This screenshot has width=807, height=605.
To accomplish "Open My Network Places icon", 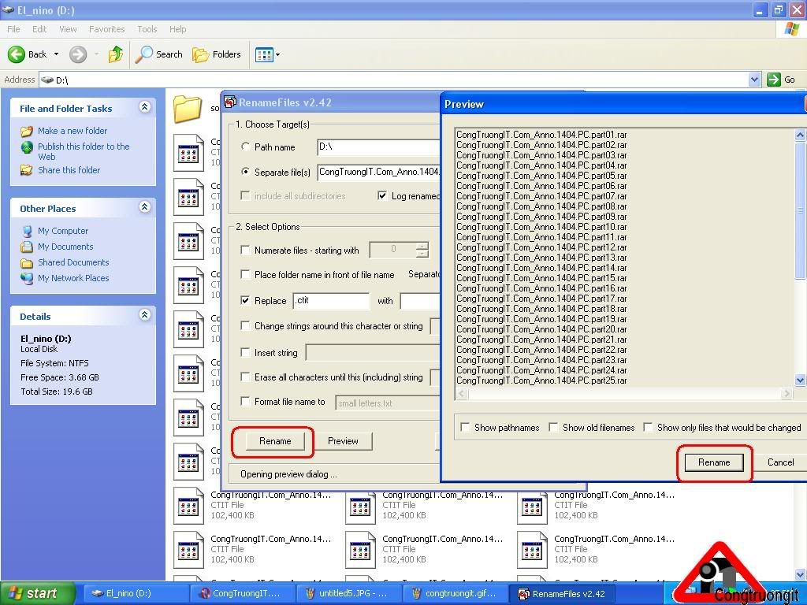I will tap(27, 279).
